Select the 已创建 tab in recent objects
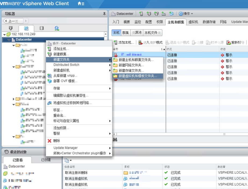Screen dimensions: 248x189 tap(46, 160)
